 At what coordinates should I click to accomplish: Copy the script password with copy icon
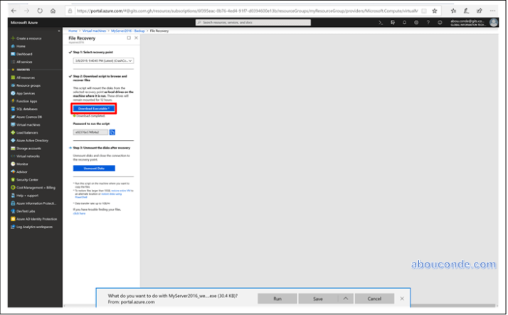pos(112,132)
